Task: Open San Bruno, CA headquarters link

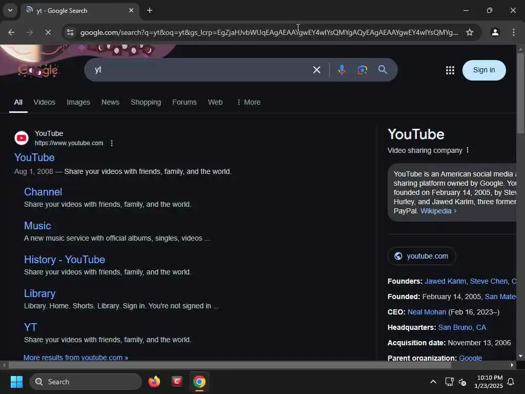Action: pyautogui.click(x=462, y=328)
